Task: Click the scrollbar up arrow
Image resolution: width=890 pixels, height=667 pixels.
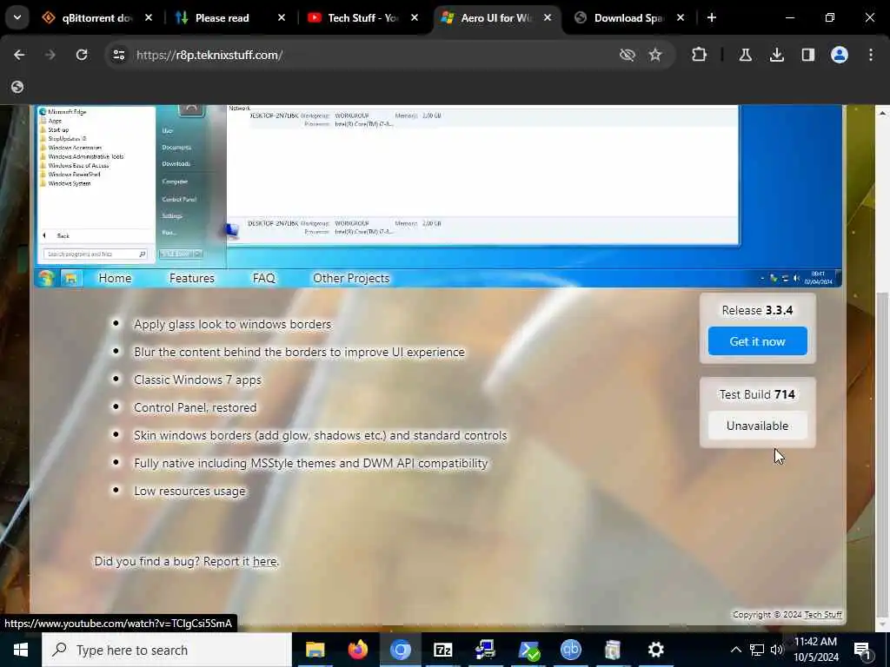Action: pos(883,113)
